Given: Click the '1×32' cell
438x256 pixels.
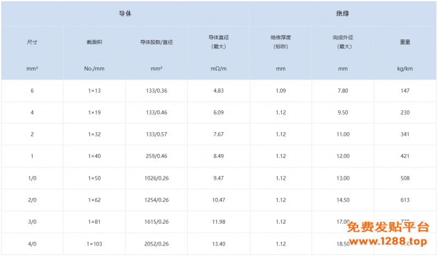Looking at the screenshot, I should (94, 134).
